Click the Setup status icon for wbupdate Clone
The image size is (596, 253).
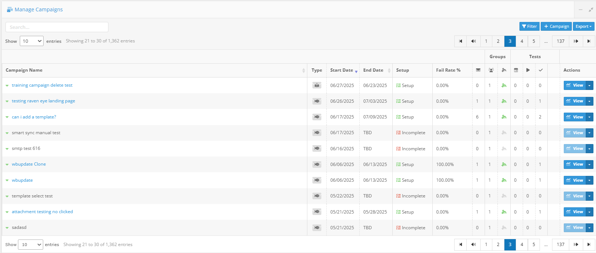(x=398, y=165)
